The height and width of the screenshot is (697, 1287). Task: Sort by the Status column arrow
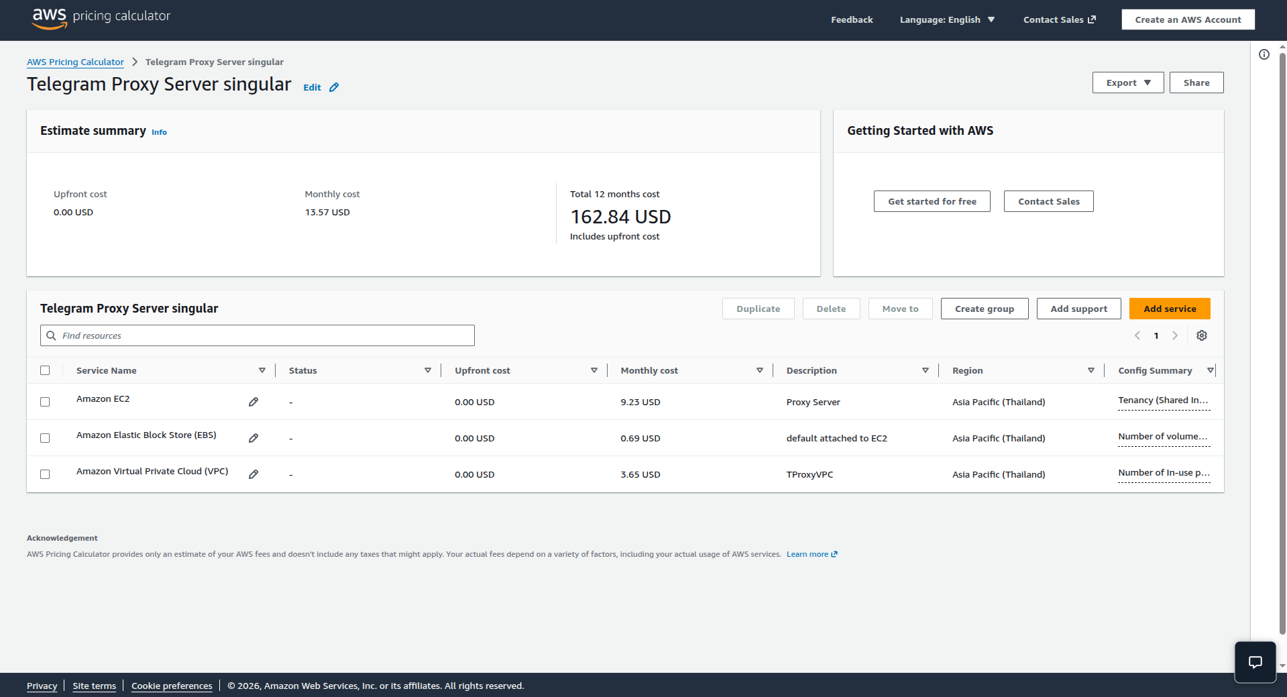pos(428,370)
